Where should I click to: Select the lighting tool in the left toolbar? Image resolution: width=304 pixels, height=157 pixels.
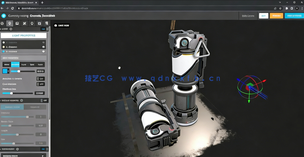[9, 23]
